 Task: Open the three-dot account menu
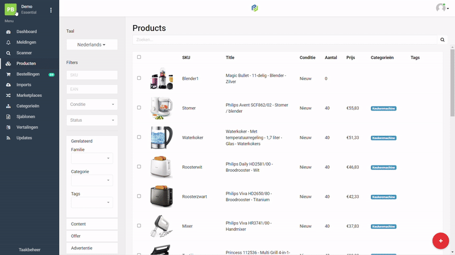pos(51,10)
